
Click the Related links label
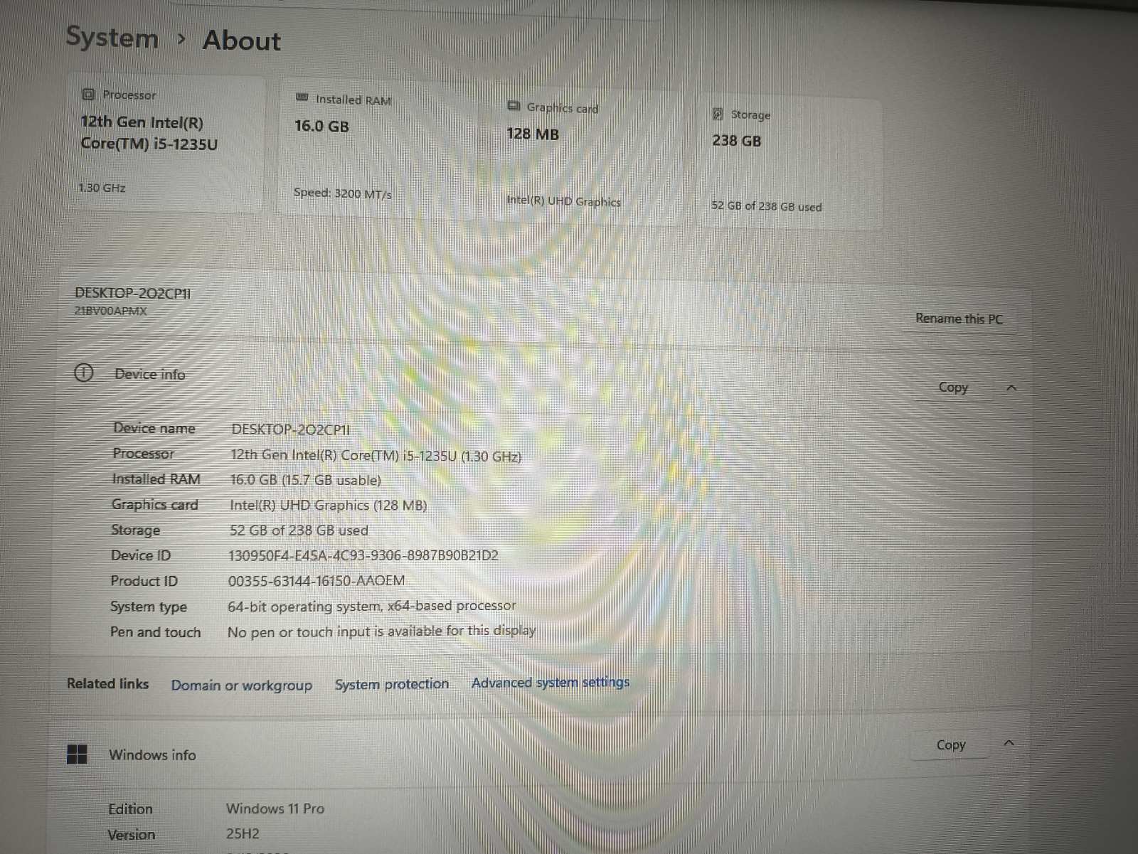pos(107,683)
